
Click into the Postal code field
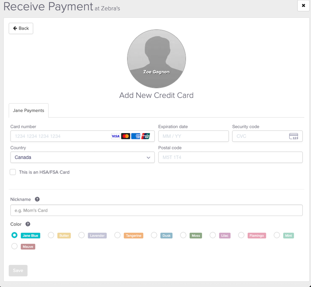230,157
